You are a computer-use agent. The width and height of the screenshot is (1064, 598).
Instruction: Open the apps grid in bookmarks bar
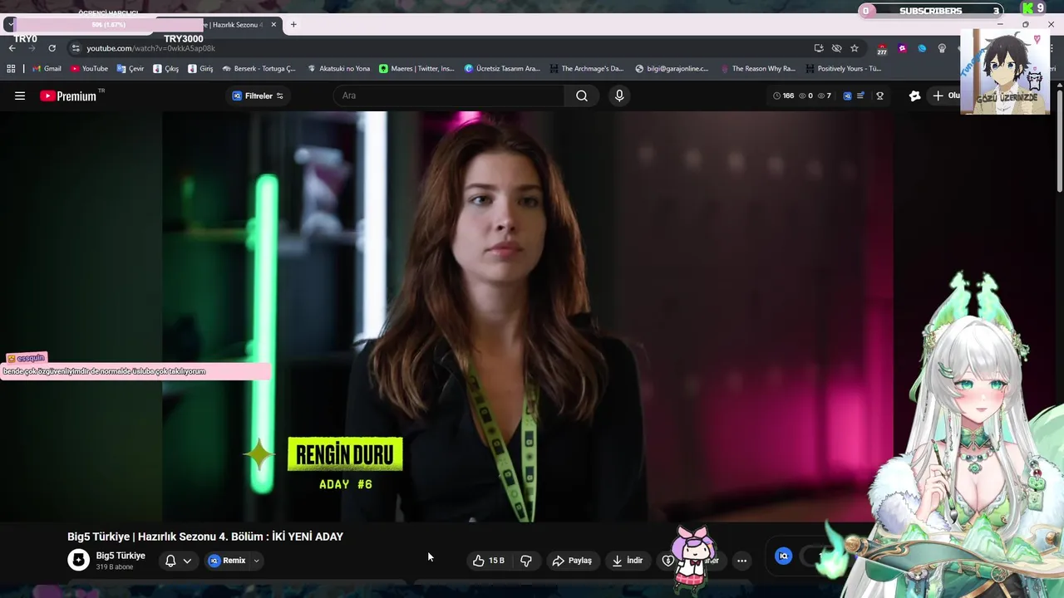(x=11, y=69)
